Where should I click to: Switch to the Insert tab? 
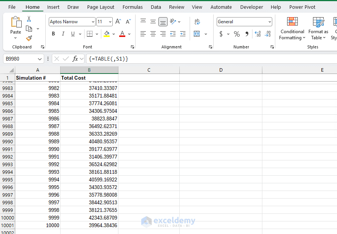pos(53,7)
